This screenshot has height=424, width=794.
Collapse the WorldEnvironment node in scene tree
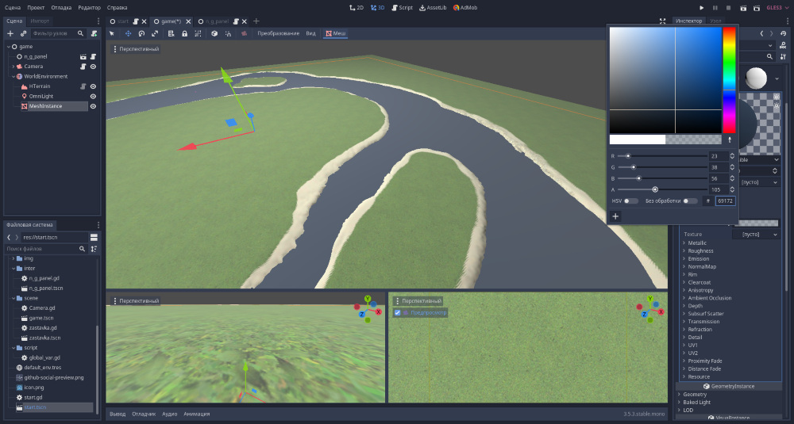pos(13,76)
